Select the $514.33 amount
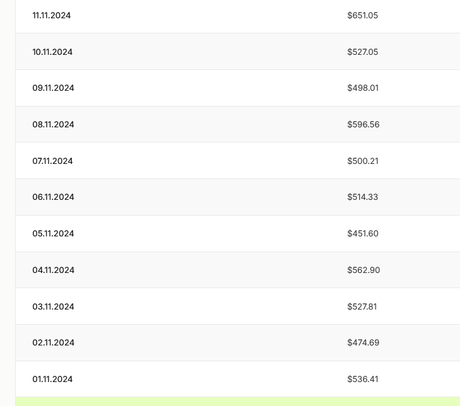This screenshot has height=406, width=460. pyautogui.click(x=362, y=197)
